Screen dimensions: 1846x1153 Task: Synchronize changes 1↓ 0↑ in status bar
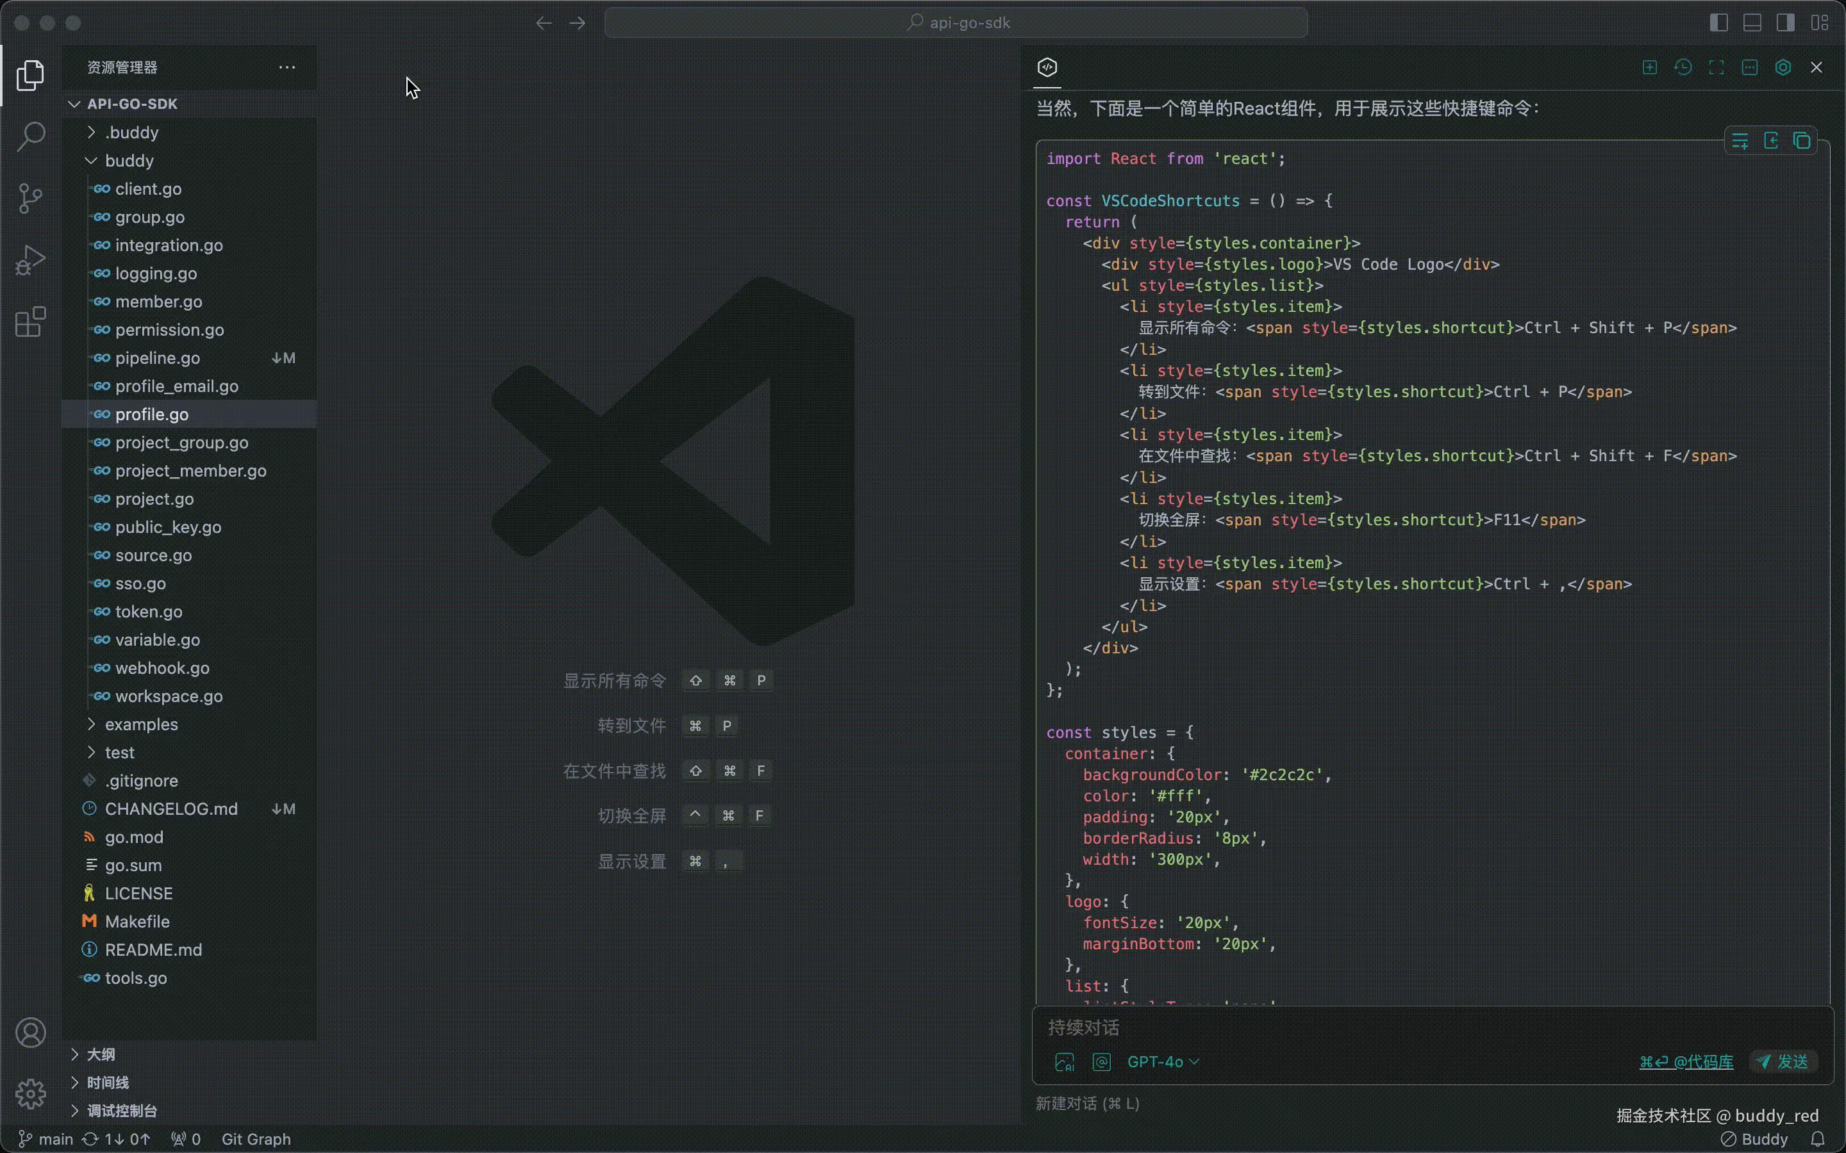[x=116, y=1140]
